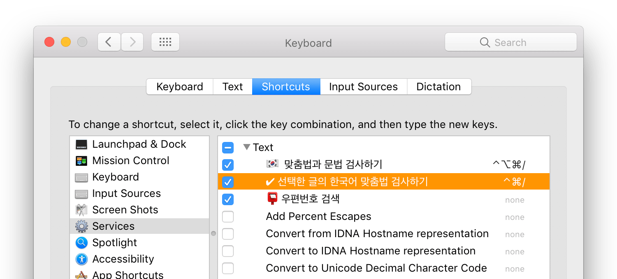Select Accessibility category
Image resolution: width=617 pixels, height=279 pixels.
(139, 259)
